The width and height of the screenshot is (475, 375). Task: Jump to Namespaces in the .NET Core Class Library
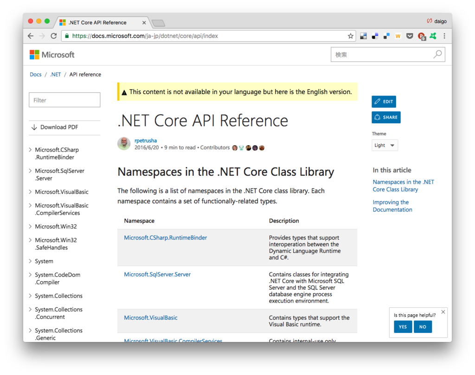[x=403, y=185]
